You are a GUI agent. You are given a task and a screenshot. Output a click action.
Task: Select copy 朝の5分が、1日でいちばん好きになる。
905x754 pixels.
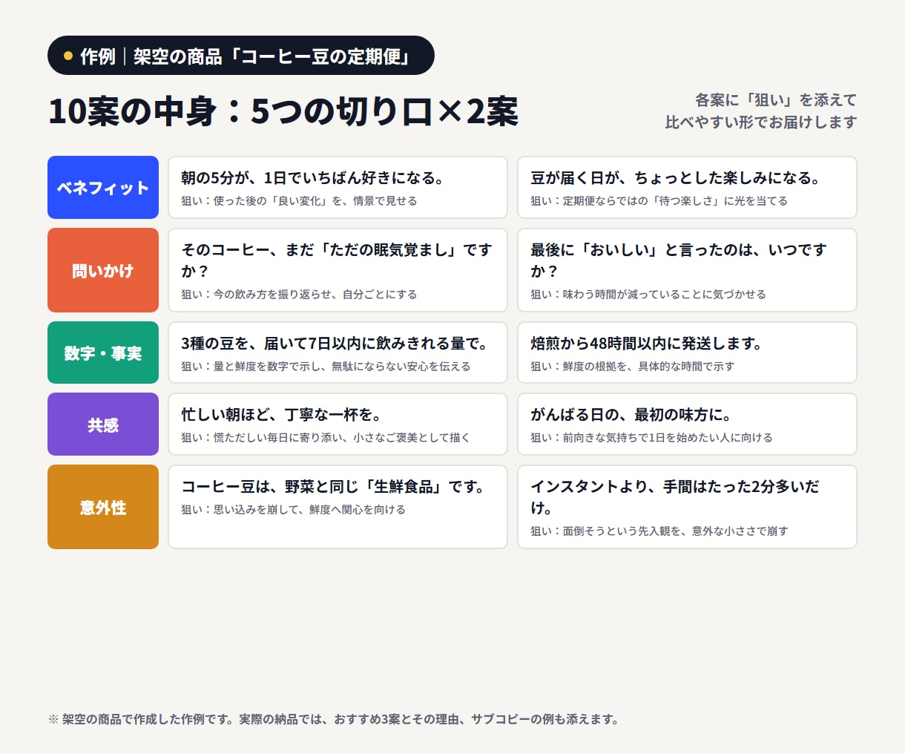coord(314,178)
